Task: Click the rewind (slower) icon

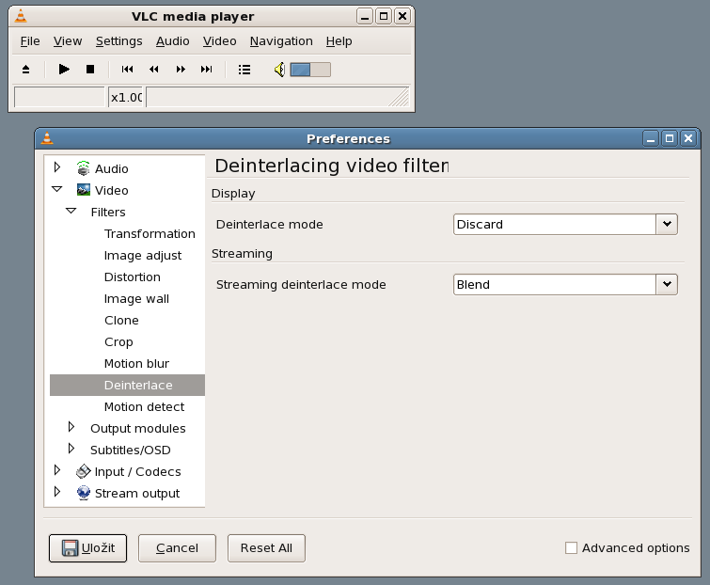Action: point(153,70)
